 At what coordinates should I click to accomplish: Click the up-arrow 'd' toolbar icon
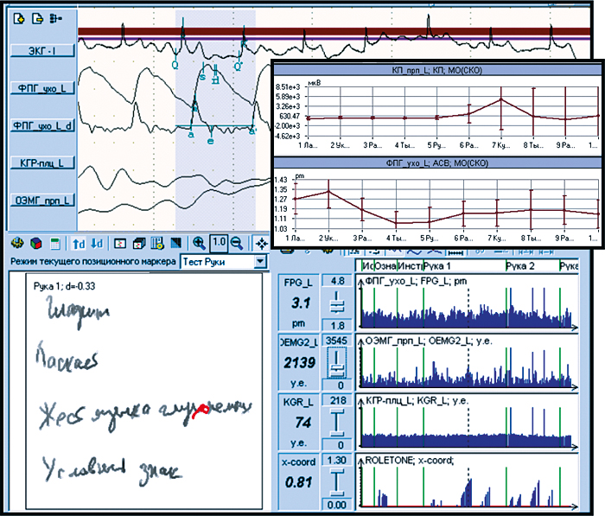coord(78,244)
